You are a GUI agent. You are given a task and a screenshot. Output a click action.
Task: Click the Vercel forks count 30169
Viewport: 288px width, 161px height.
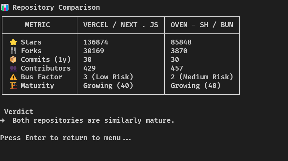coord(94,51)
